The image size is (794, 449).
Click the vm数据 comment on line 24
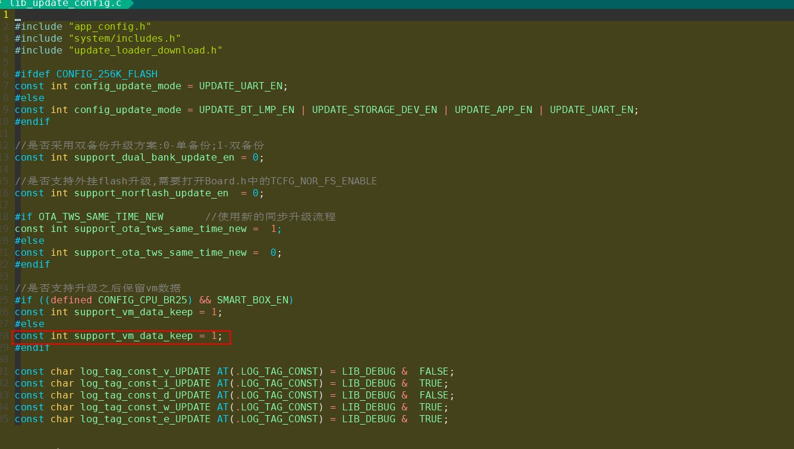click(x=98, y=288)
